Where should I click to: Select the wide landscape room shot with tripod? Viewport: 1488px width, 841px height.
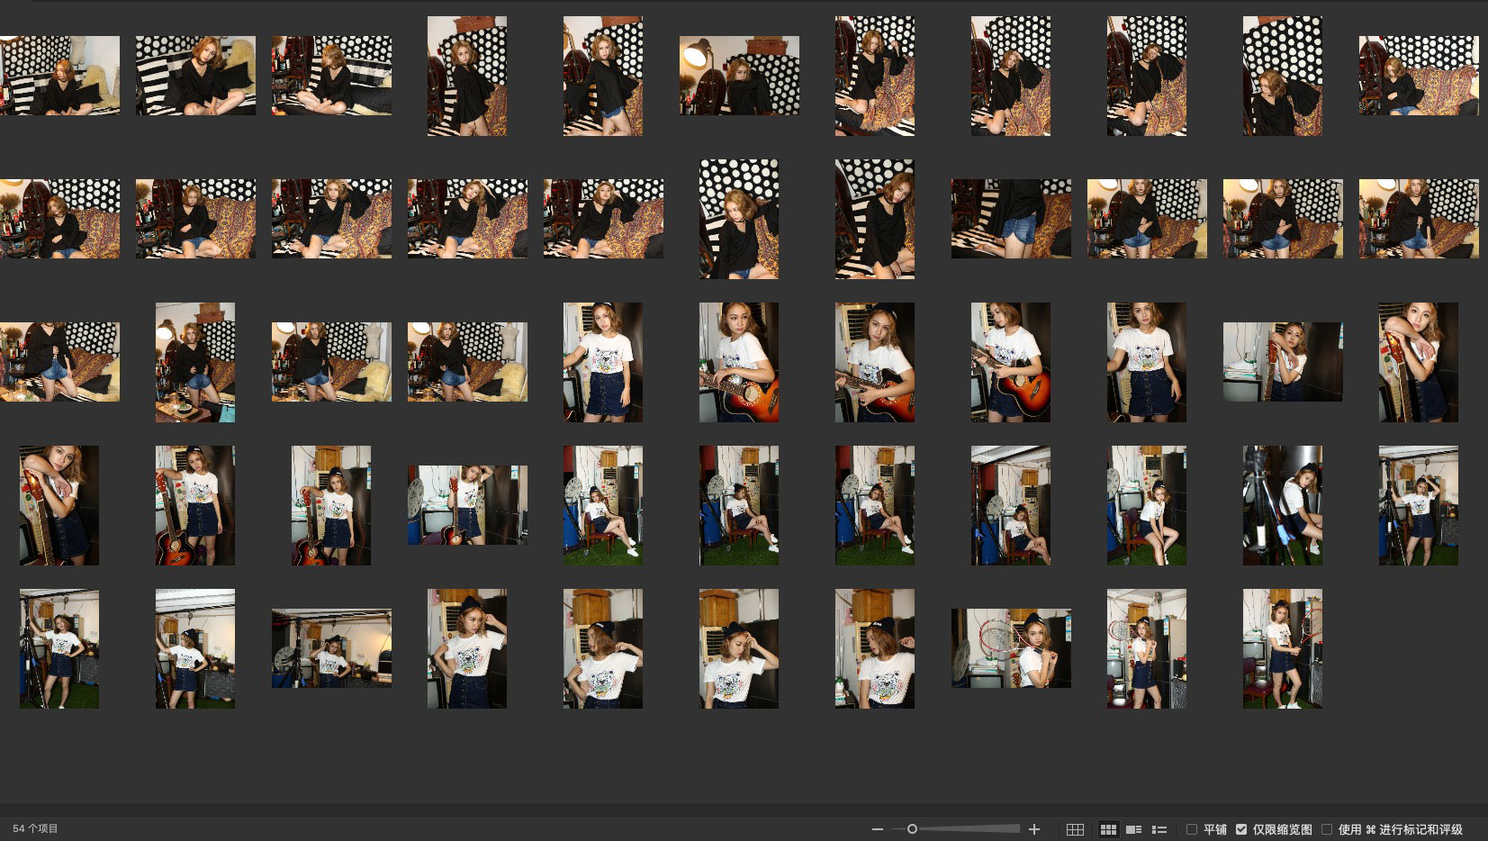pos(331,648)
